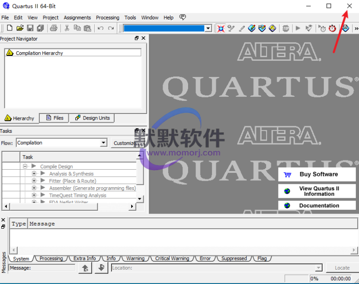
Task: Click the Copy icon
Action: pyautogui.click(x=77, y=28)
